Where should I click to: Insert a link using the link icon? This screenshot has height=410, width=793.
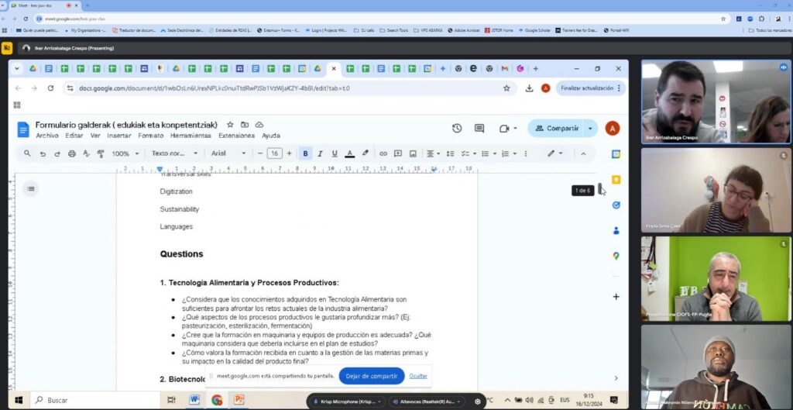click(383, 153)
